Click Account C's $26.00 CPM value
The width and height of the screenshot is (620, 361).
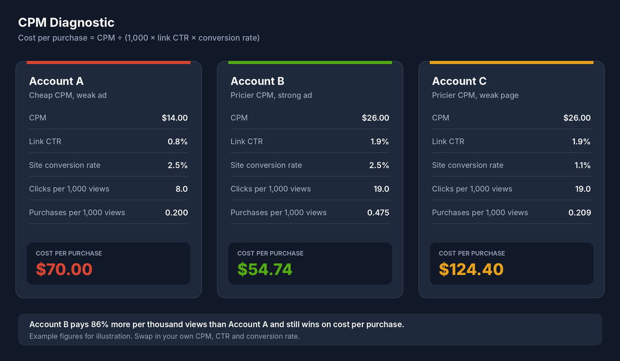tap(577, 118)
